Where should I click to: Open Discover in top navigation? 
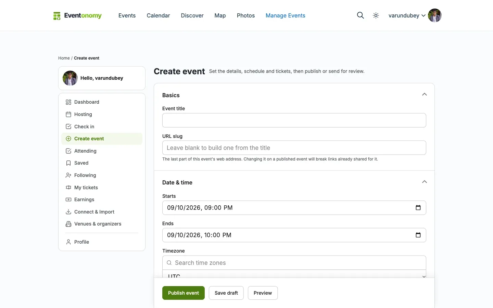click(192, 15)
